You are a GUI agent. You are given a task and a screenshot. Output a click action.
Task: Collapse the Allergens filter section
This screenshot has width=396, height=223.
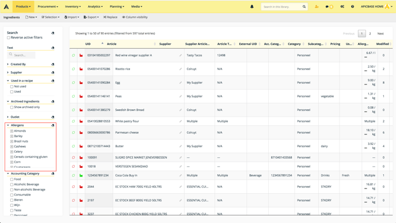[x=8, y=125]
